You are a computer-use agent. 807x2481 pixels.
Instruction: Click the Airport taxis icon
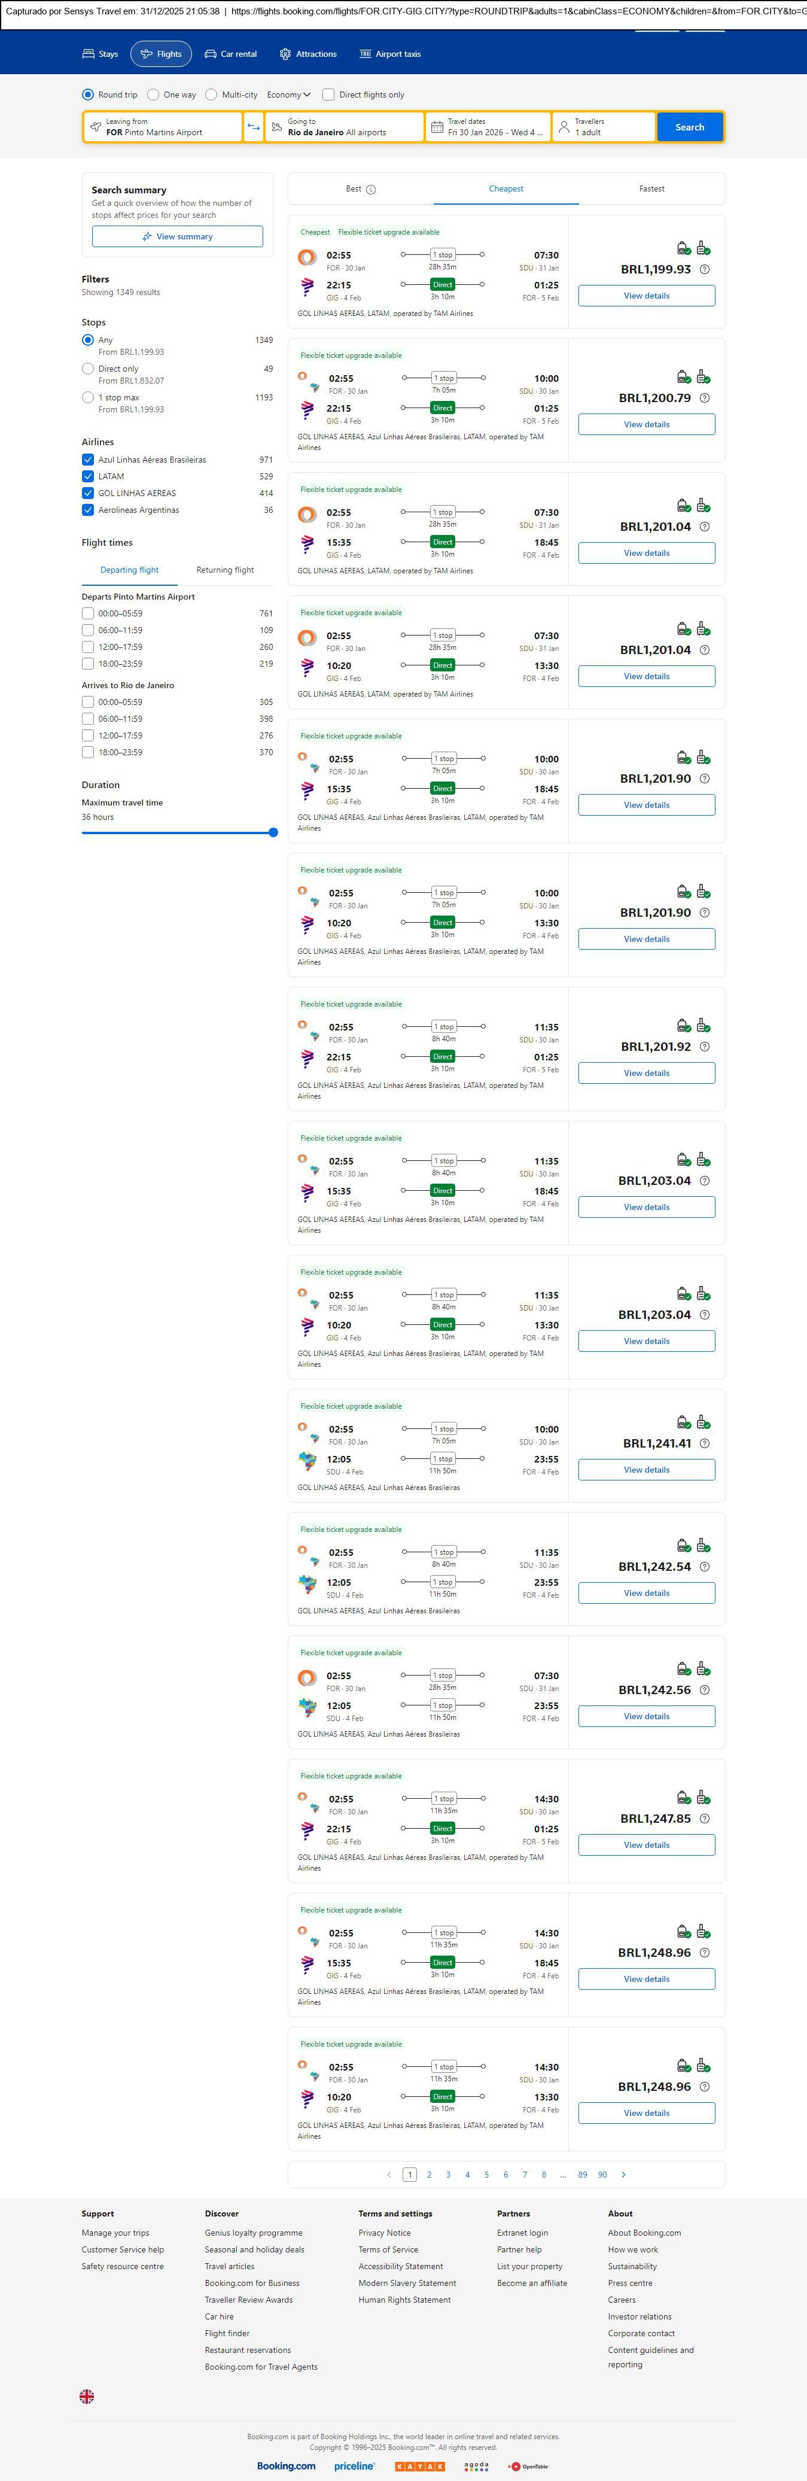[365, 54]
